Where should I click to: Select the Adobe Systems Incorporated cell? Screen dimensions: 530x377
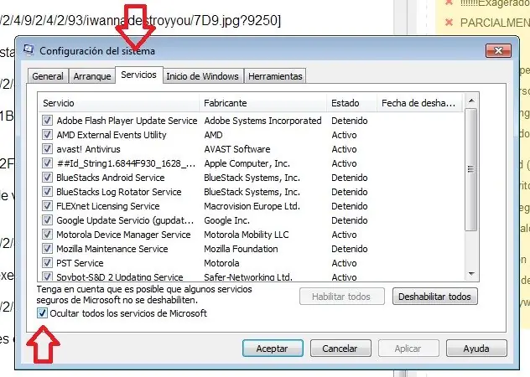262,121
